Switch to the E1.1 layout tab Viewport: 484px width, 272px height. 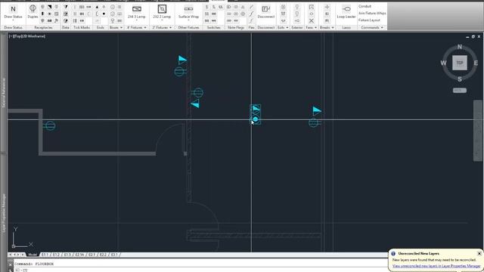click(x=45, y=255)
